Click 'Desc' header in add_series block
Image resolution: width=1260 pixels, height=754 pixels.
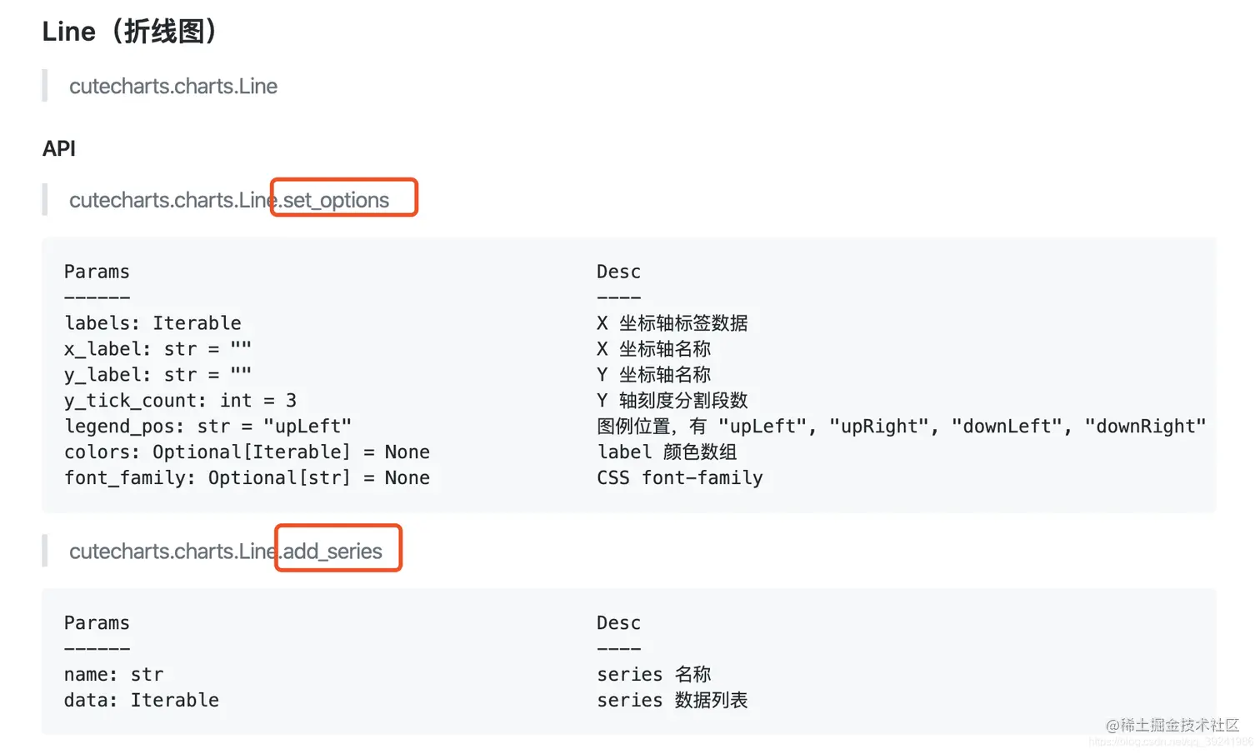[x=618, y=623]
